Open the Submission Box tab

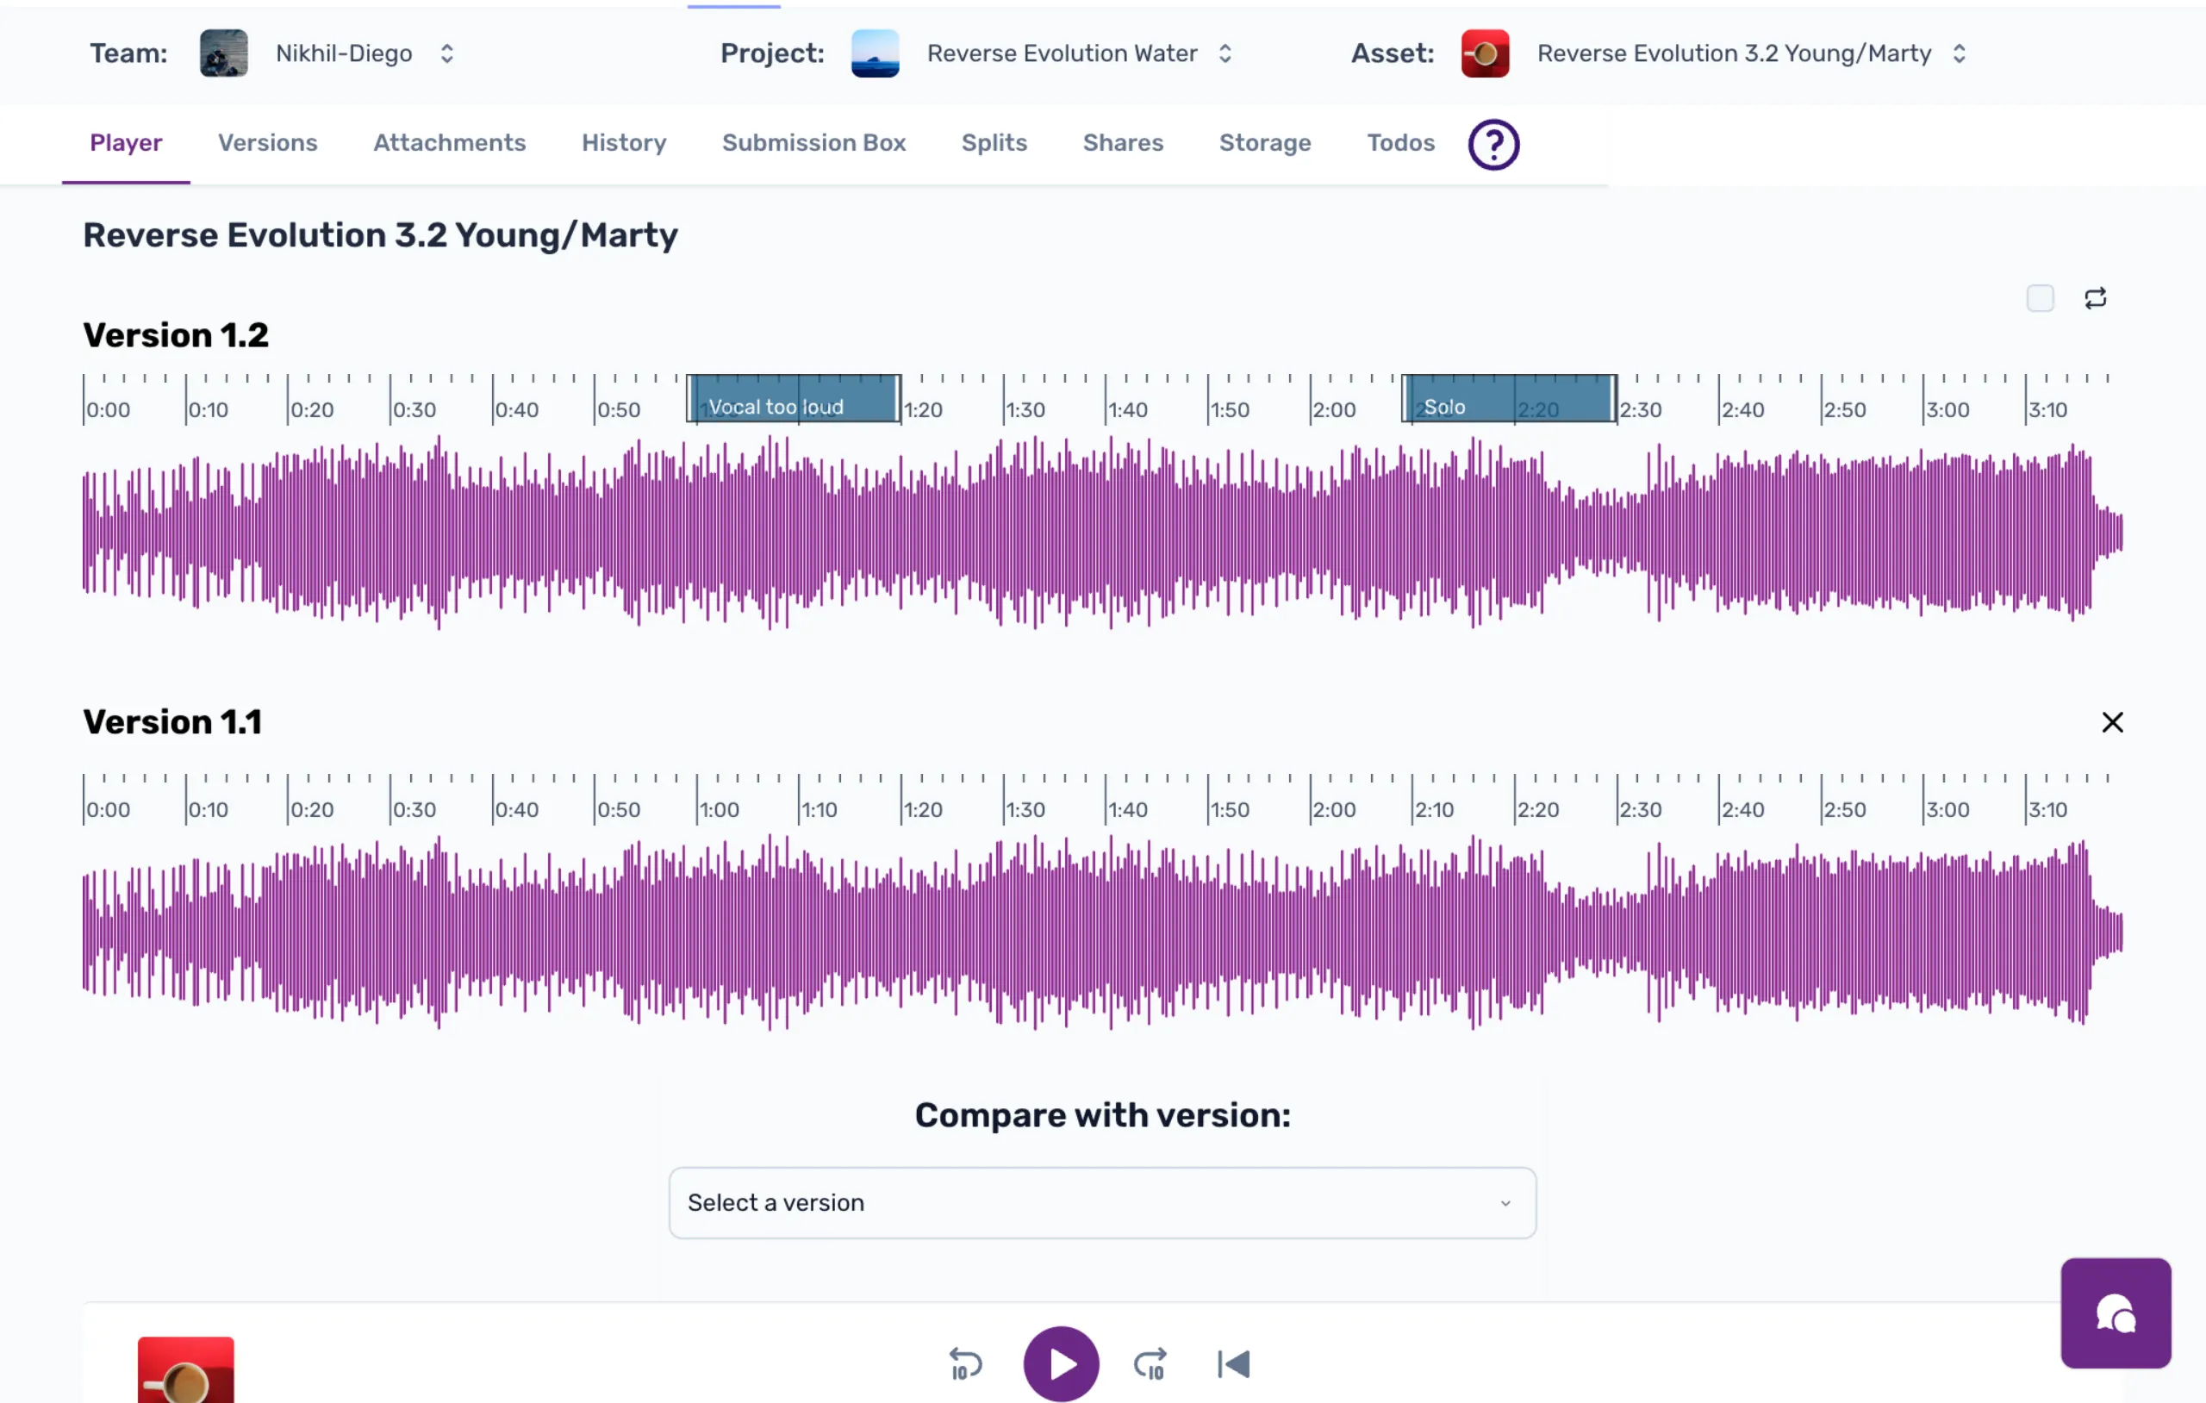point(813,143)
